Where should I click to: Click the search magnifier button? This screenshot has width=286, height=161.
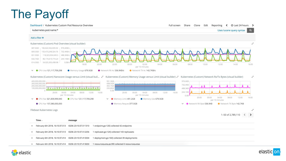[x=250, y=30]
